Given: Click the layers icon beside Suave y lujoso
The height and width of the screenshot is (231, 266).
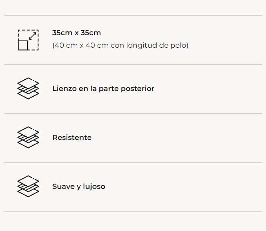Looking at the screenshot, I should click(28, 186).
